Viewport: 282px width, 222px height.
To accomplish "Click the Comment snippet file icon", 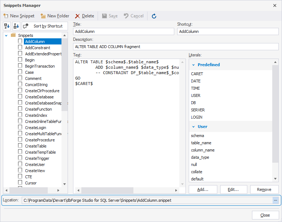I will [x=20, y=78].
